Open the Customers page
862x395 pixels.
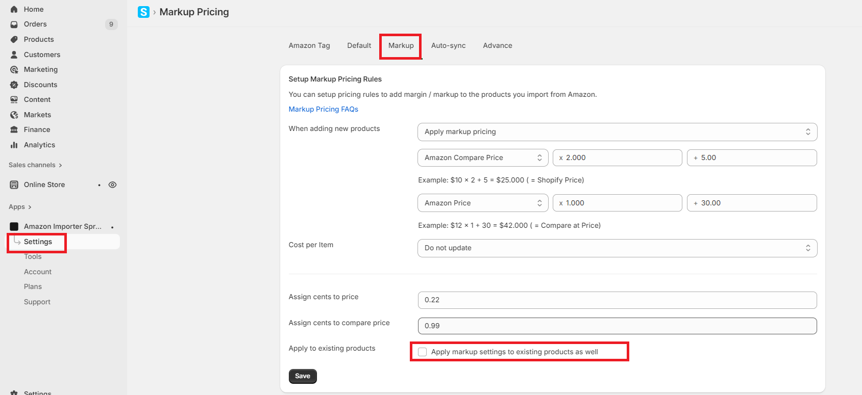pyautogui.click(x=42, y=55)
